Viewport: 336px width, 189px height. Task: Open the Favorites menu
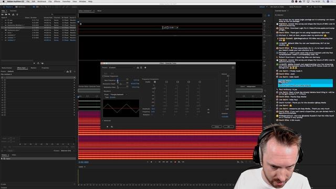66,2
